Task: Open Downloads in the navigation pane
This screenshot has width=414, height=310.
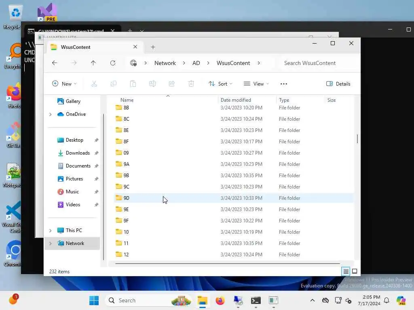Action: click(78, 153)
